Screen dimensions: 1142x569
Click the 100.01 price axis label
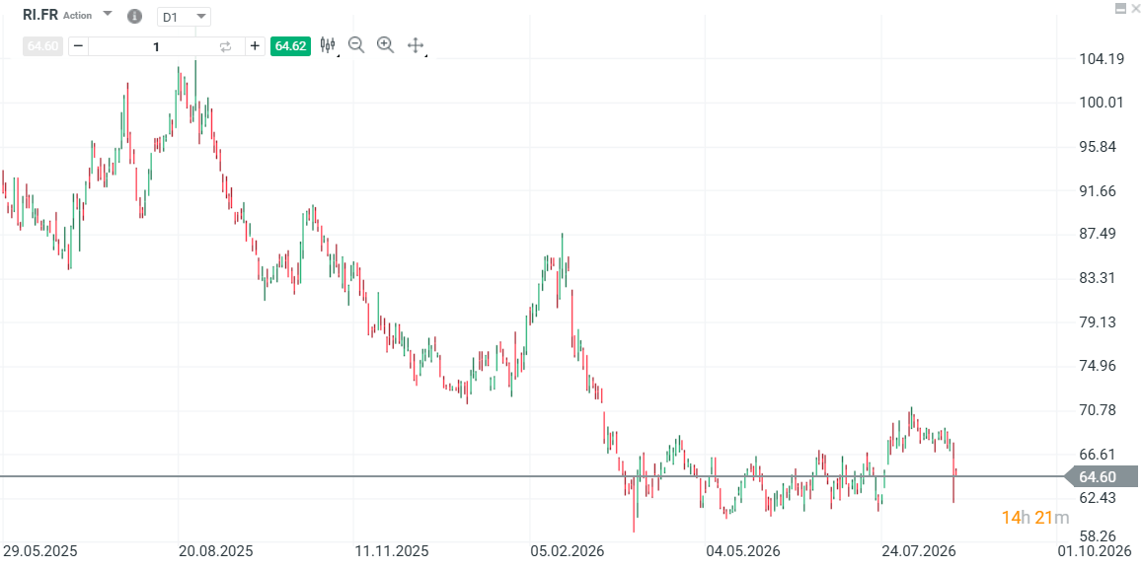1102,103
